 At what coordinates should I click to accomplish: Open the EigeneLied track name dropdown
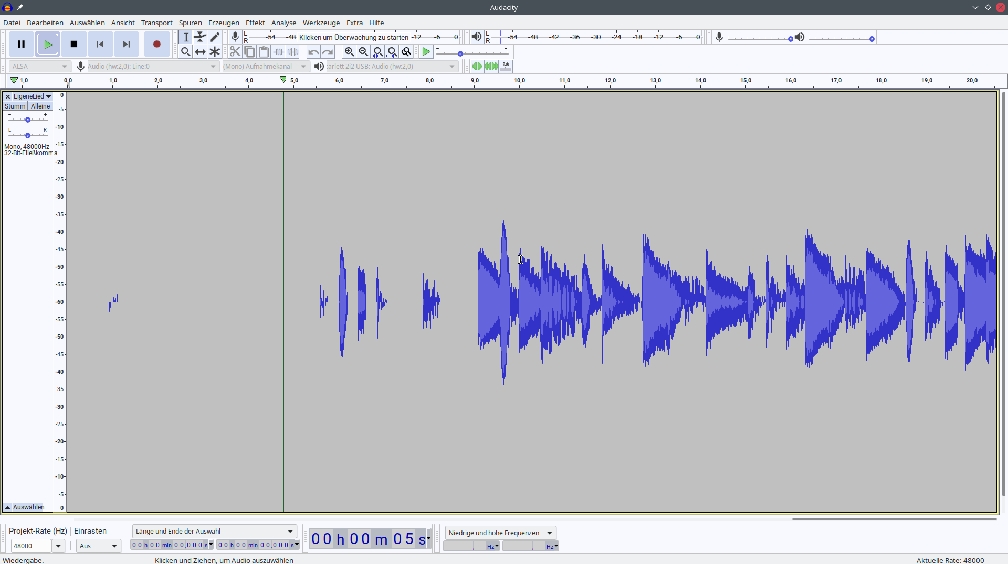(x=33, y=96)
